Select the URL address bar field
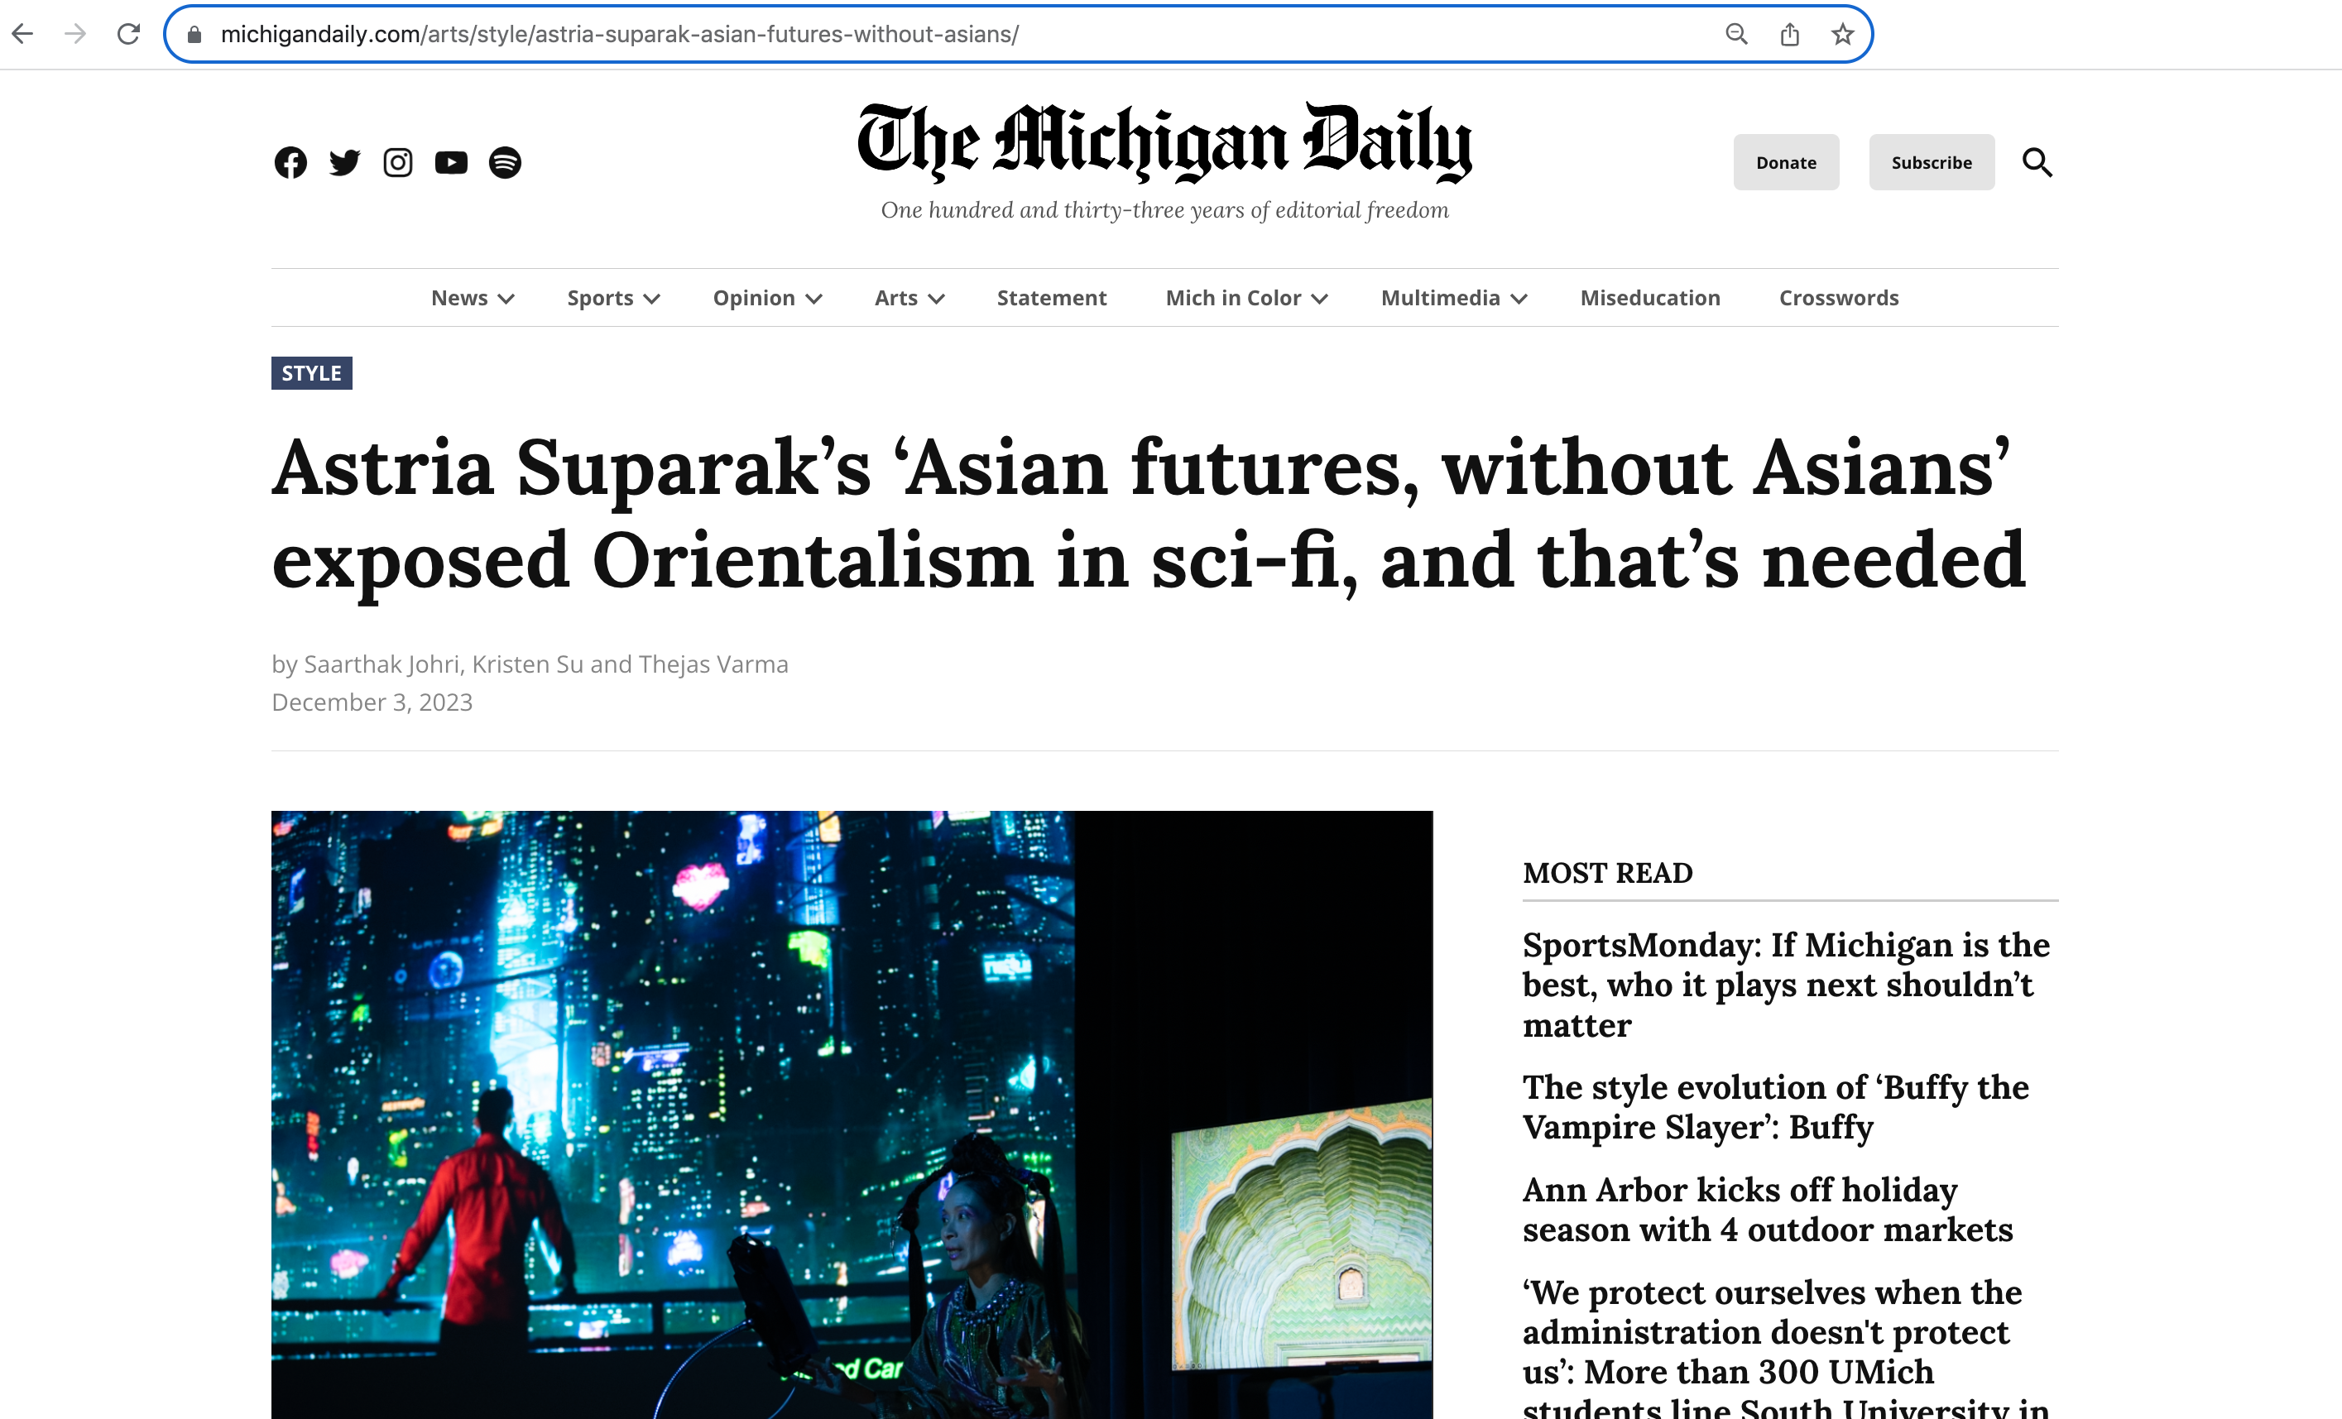The width and height of the screenshot is (2342, 1419). 951,34
